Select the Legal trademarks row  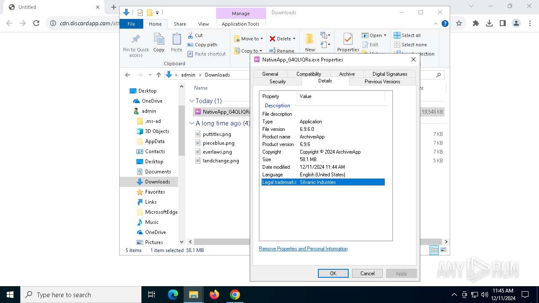[x=323, y=182]
